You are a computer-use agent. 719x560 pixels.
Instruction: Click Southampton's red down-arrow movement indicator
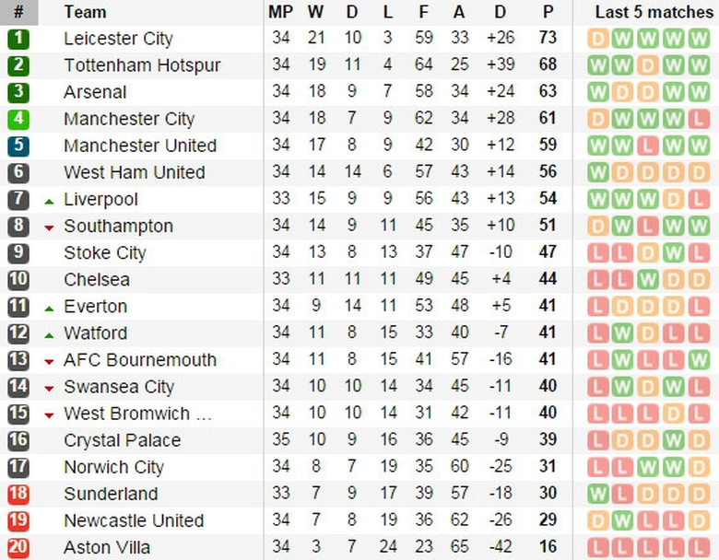point(50,227)
